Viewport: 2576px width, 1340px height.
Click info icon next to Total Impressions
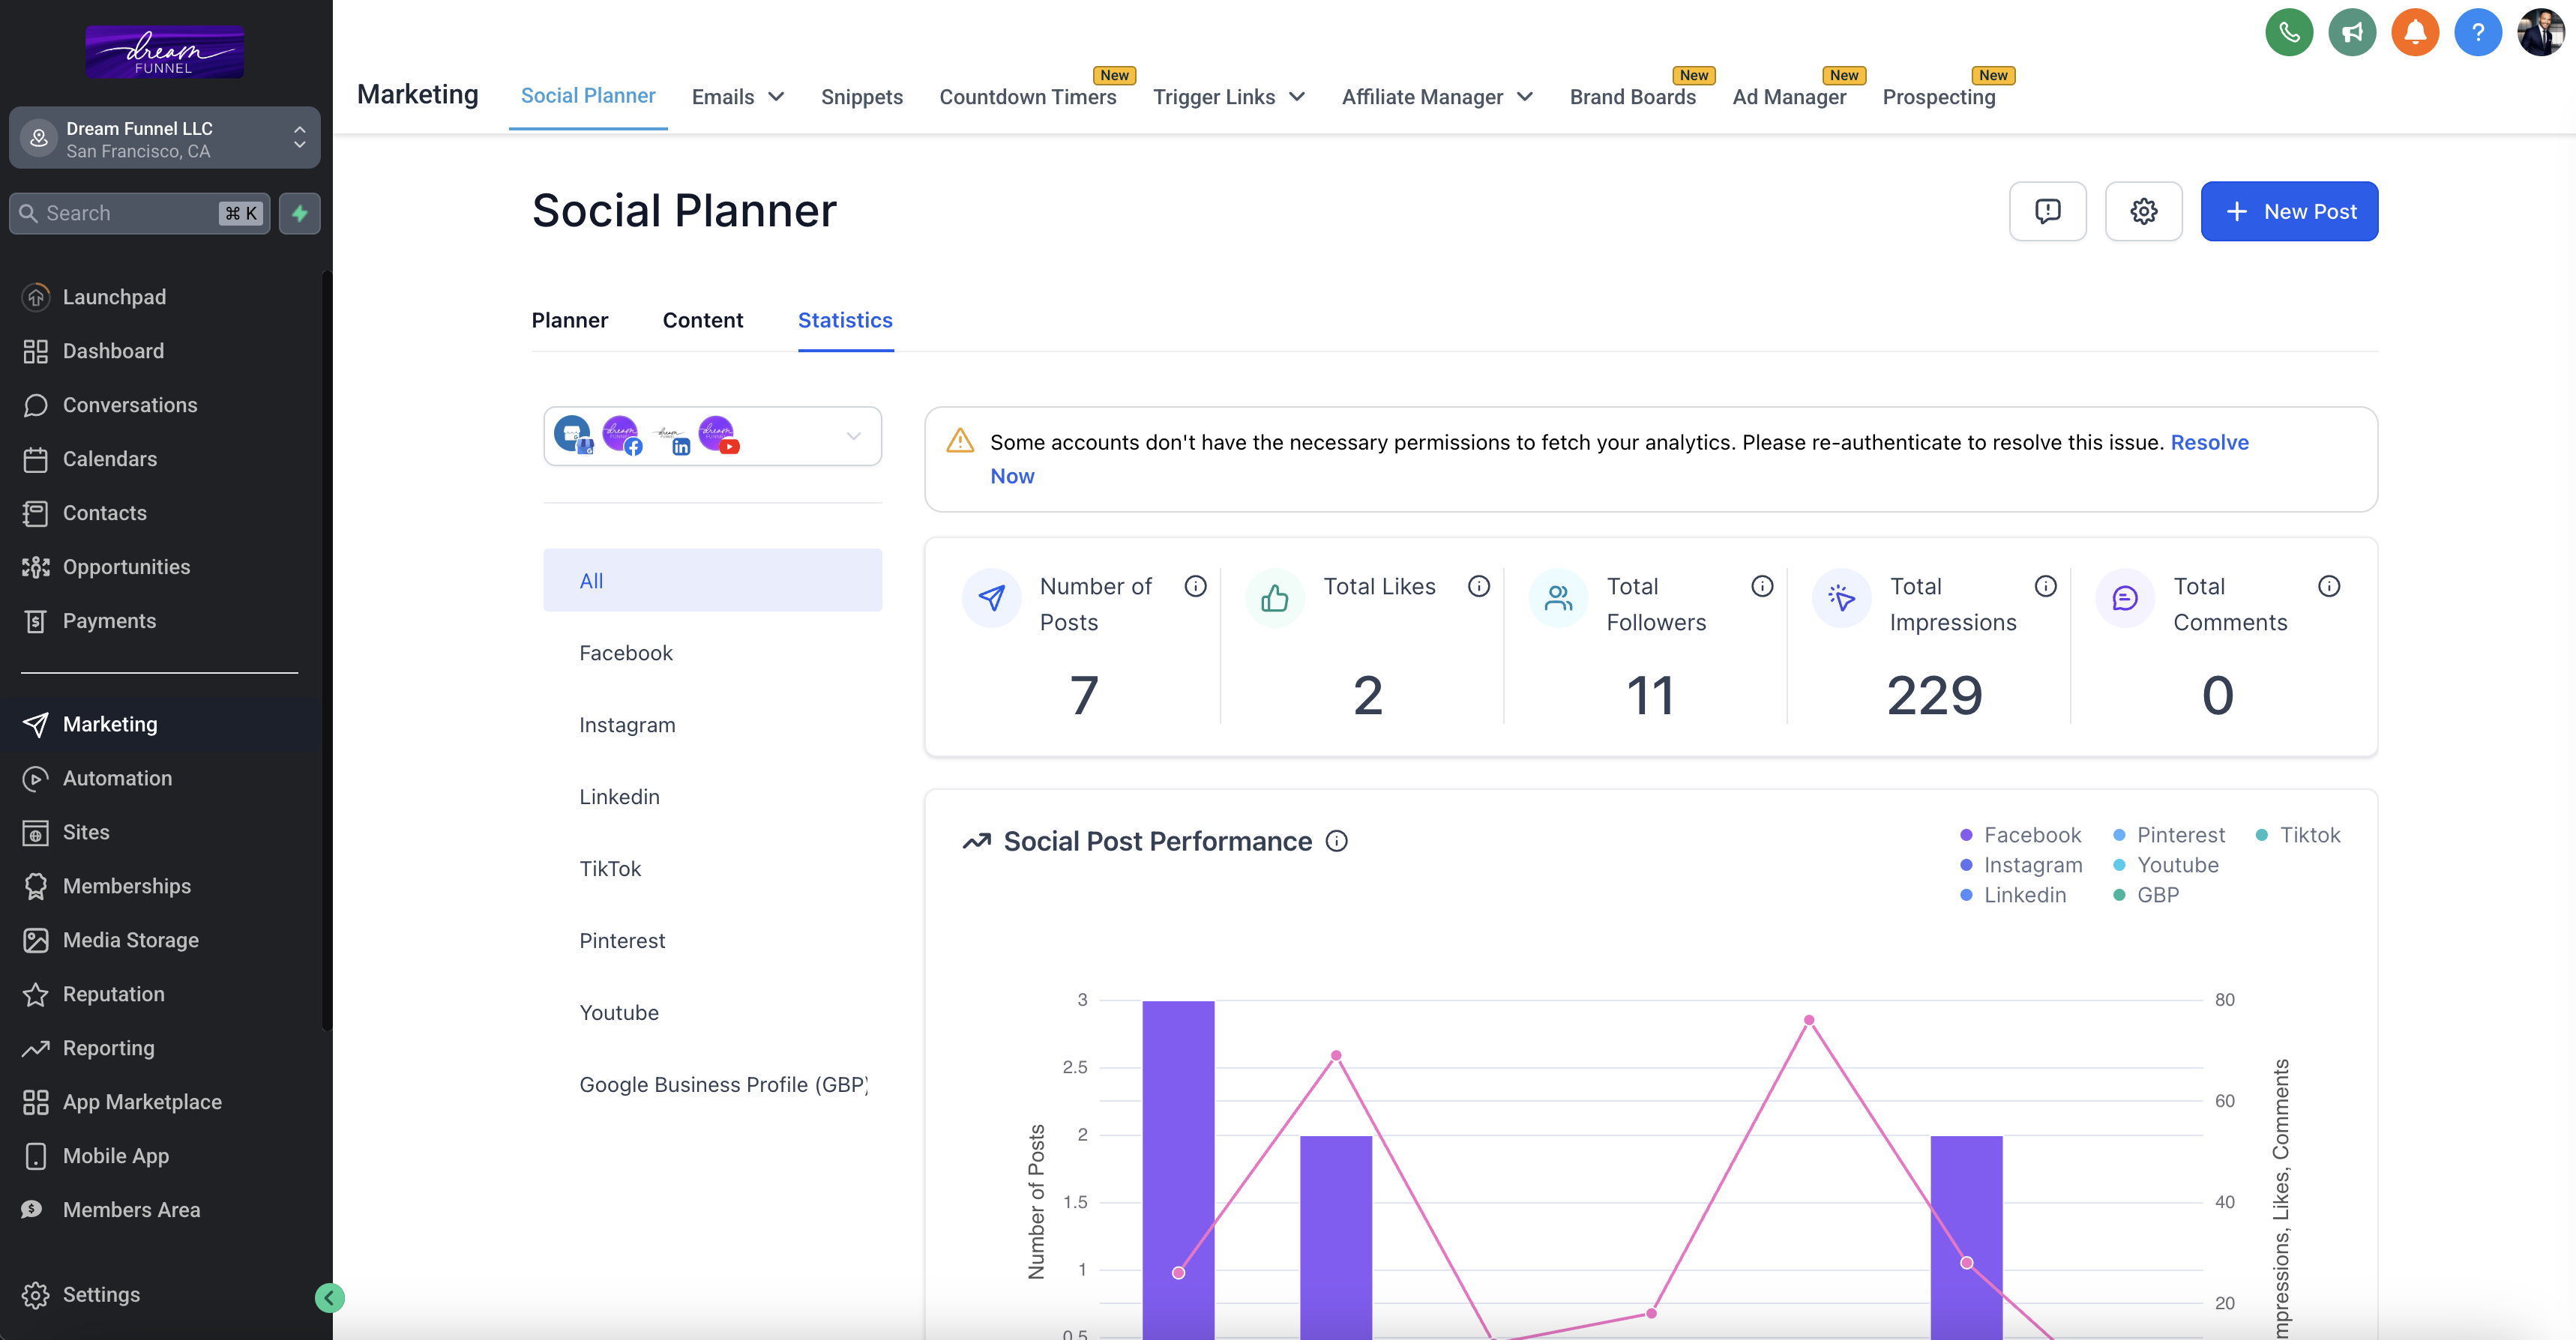tap(2046, 586)
